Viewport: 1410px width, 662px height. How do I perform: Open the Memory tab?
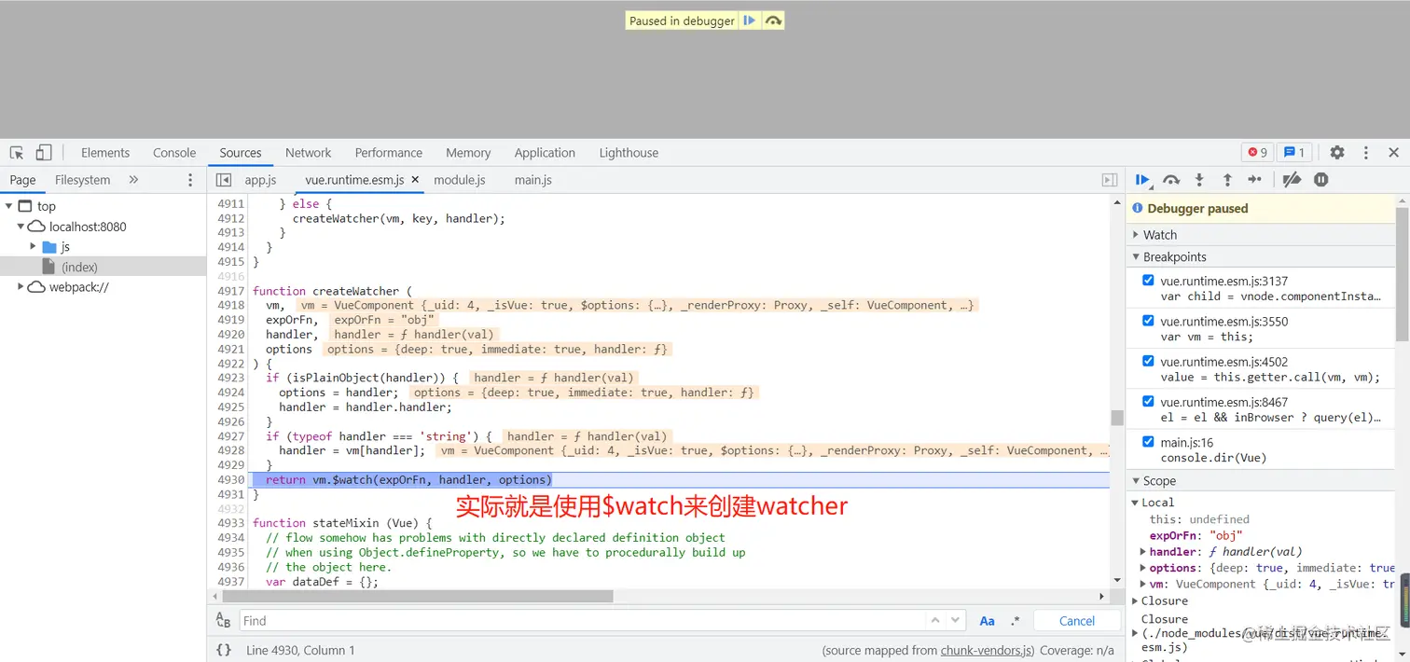point(468,153)
